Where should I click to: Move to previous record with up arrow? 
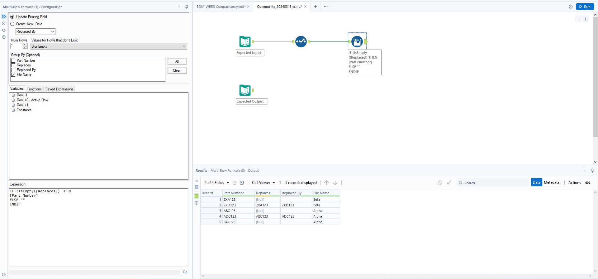point(326,183)
